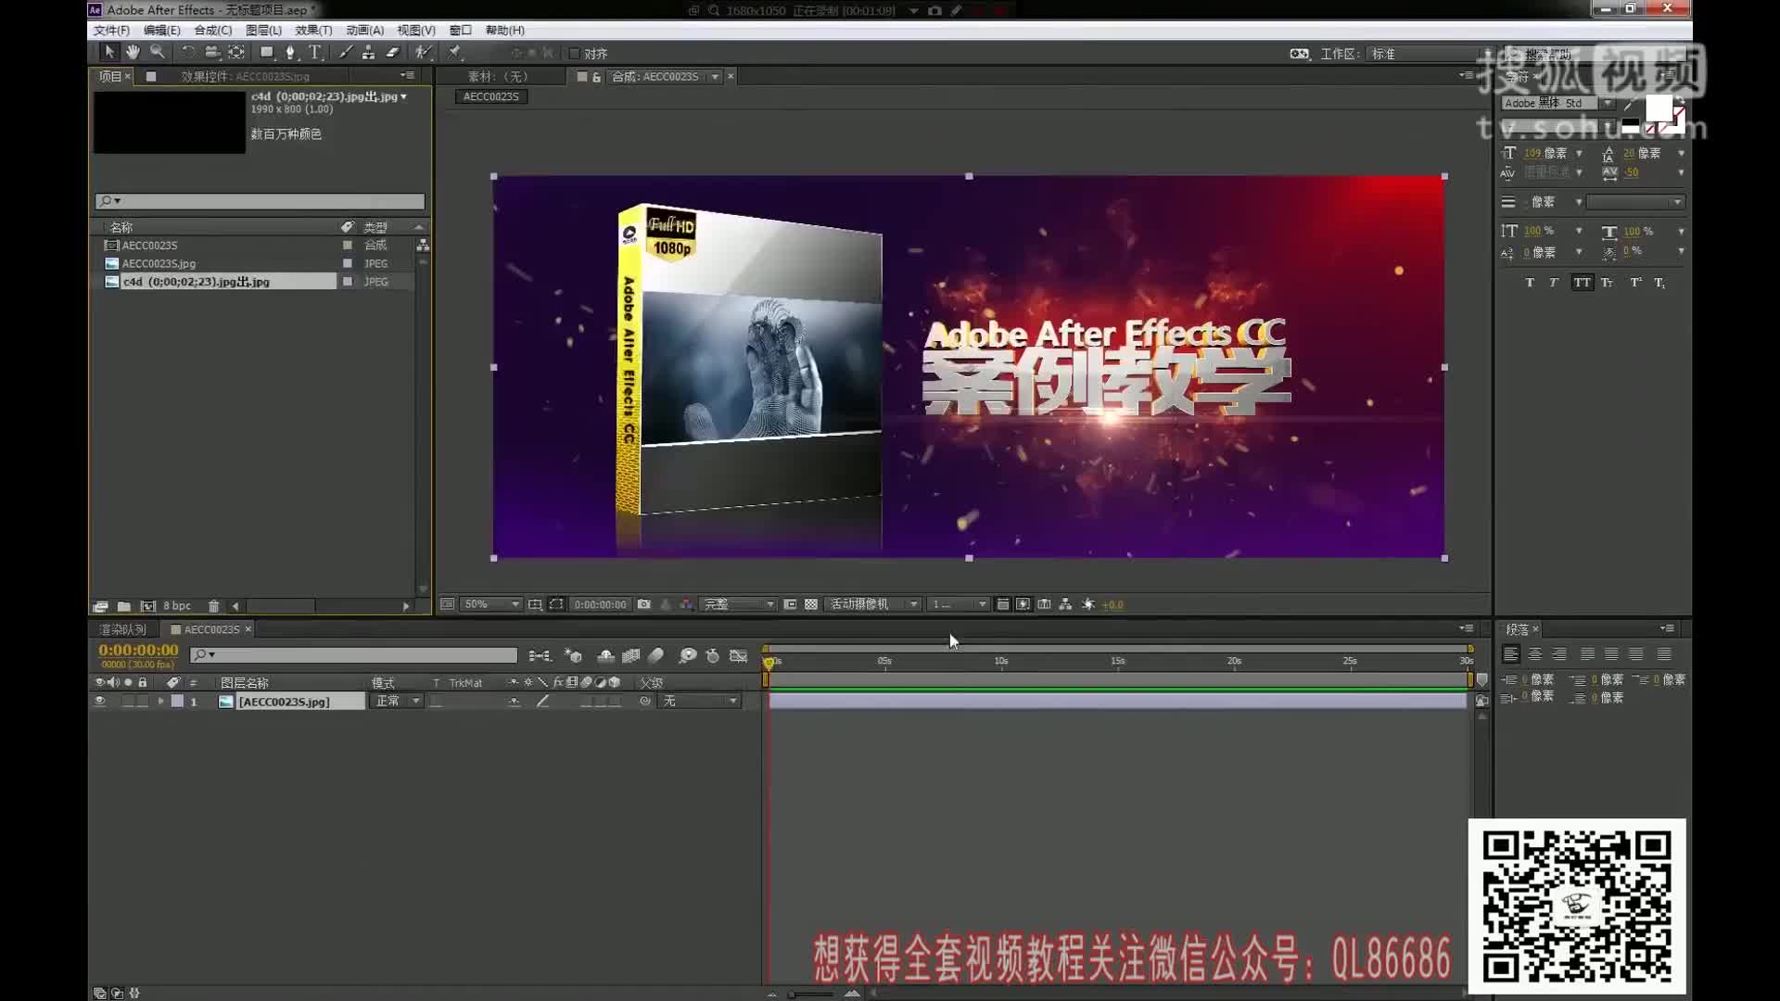Click the new folder icon in project panel
1780x1001 pixels.
point(123,606)
